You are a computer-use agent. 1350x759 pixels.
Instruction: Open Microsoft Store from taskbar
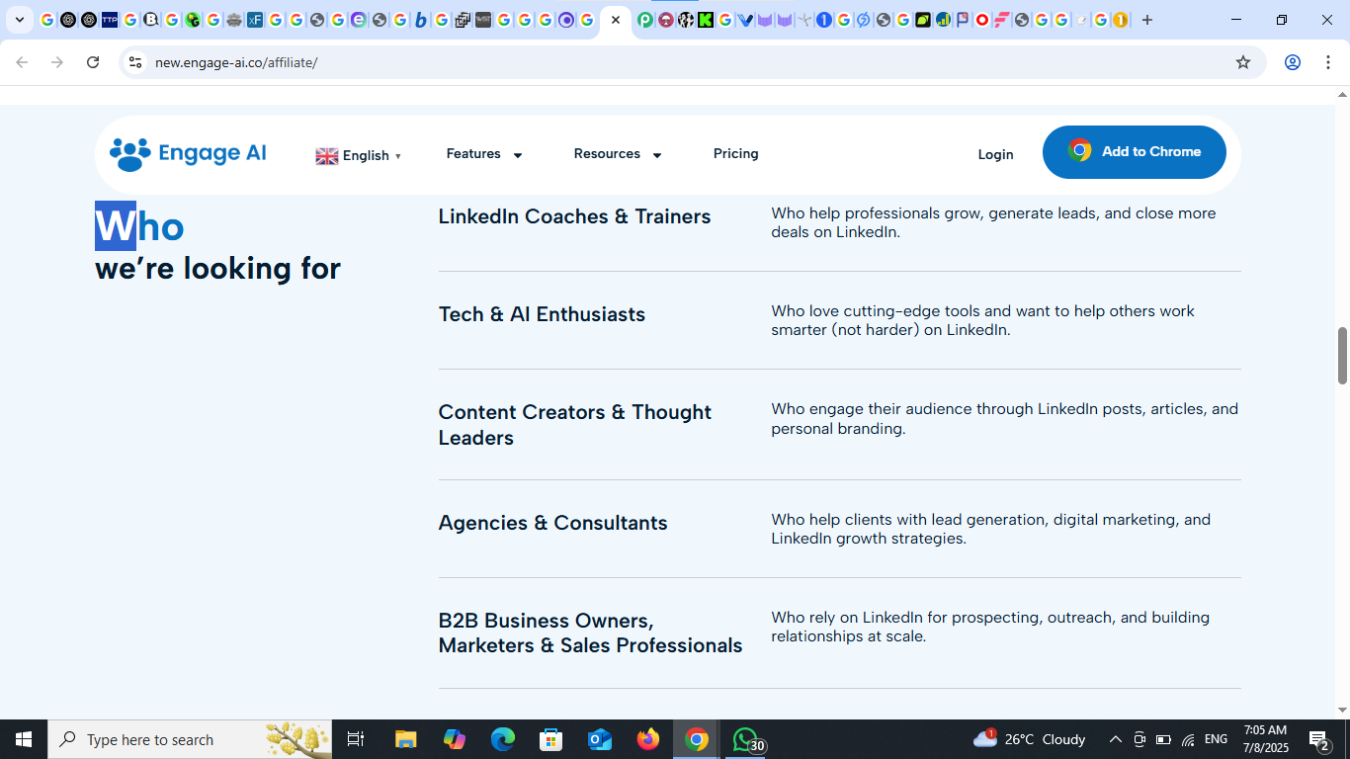tap(551, 739)
